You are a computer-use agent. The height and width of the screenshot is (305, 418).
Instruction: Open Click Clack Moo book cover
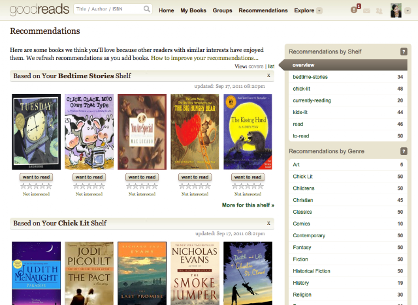pos(89,132)
